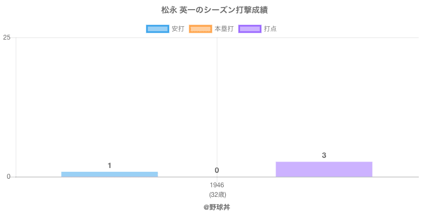The image size is (429, 214).
Task: Click the (32歳) age label
Action: pos(217,194)
